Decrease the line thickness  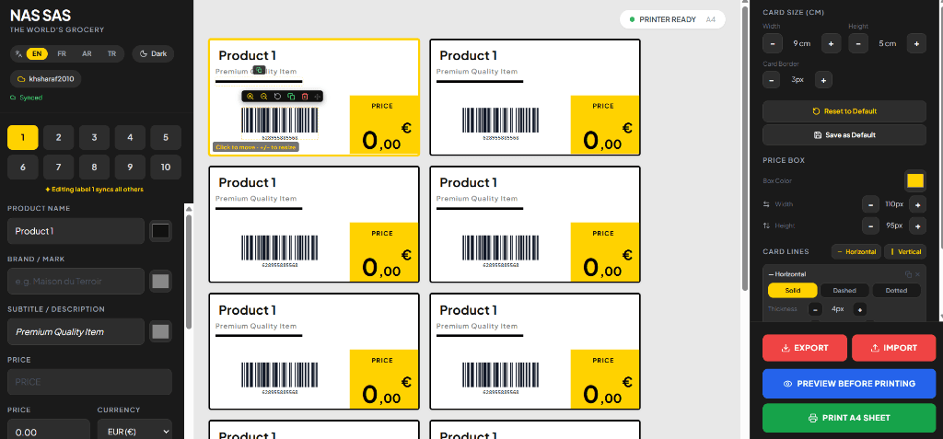pyautogui.click(x=815, y=310)
